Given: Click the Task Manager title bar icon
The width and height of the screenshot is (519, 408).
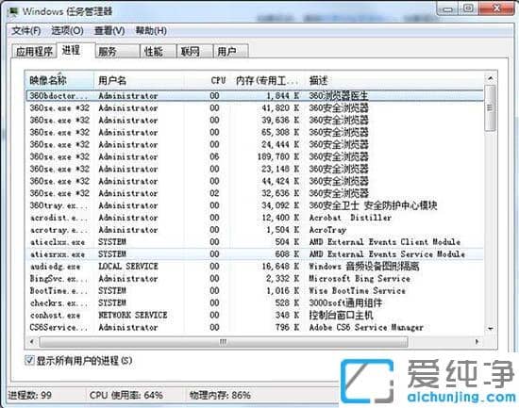Looking at the screenshot, I should [x=13, y=12].
